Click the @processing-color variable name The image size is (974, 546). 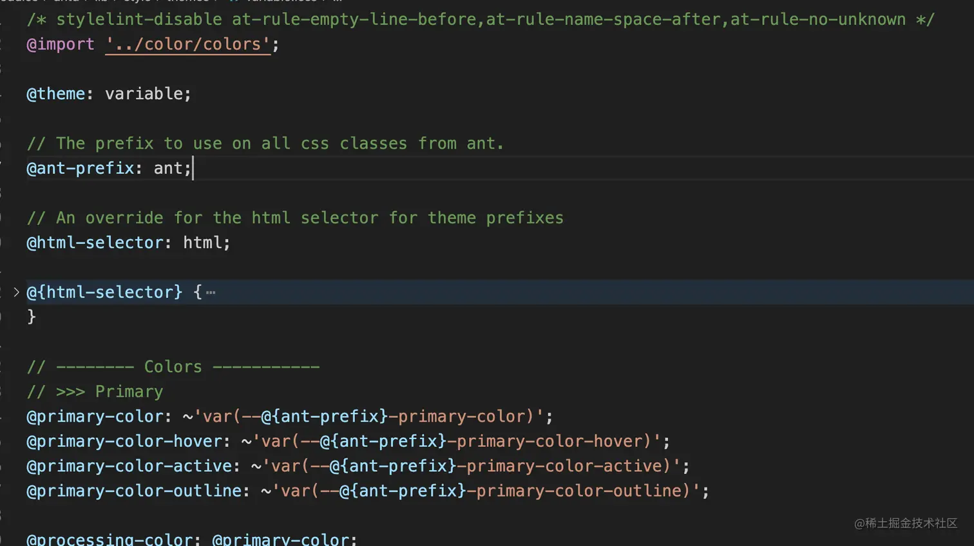[x=110, y=539]
